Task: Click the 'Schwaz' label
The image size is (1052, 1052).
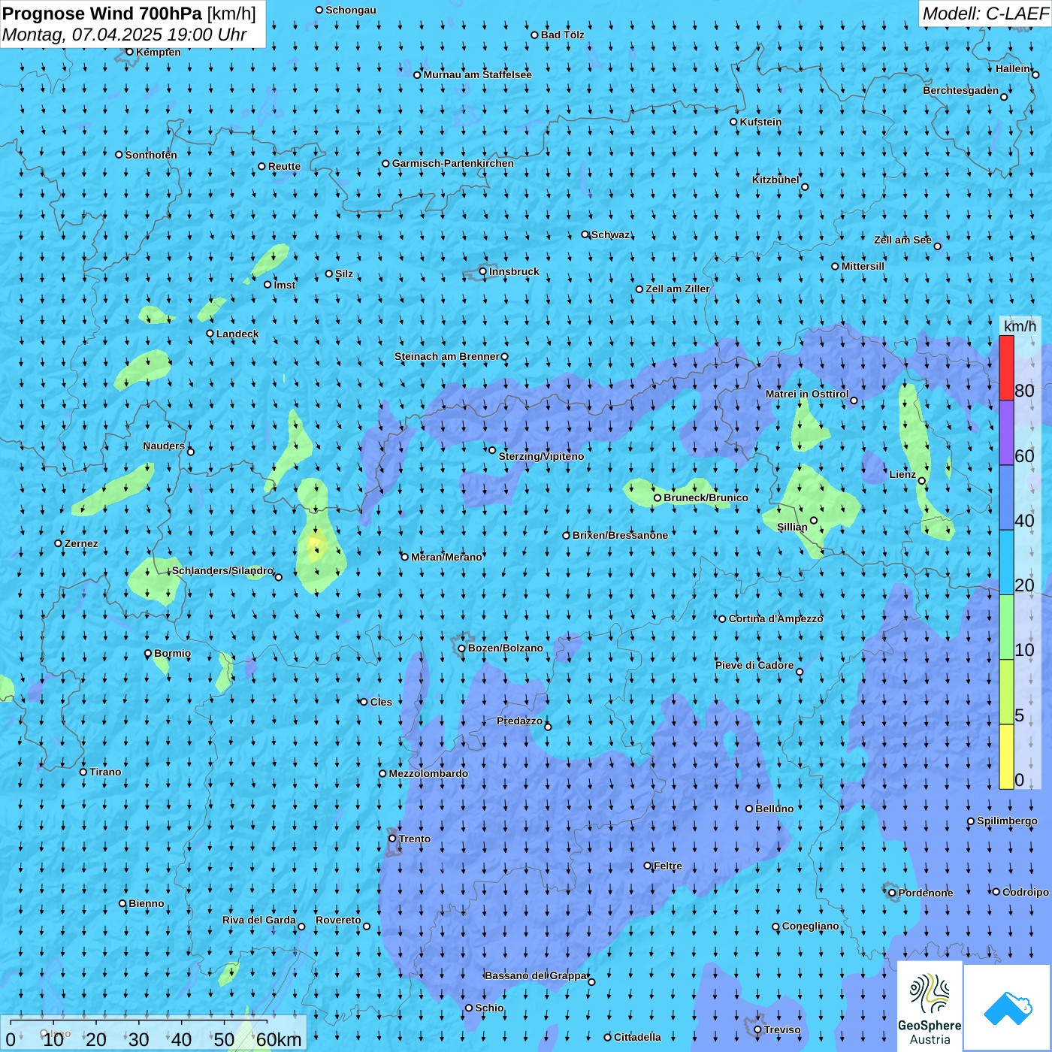Action: coord(611,234)
